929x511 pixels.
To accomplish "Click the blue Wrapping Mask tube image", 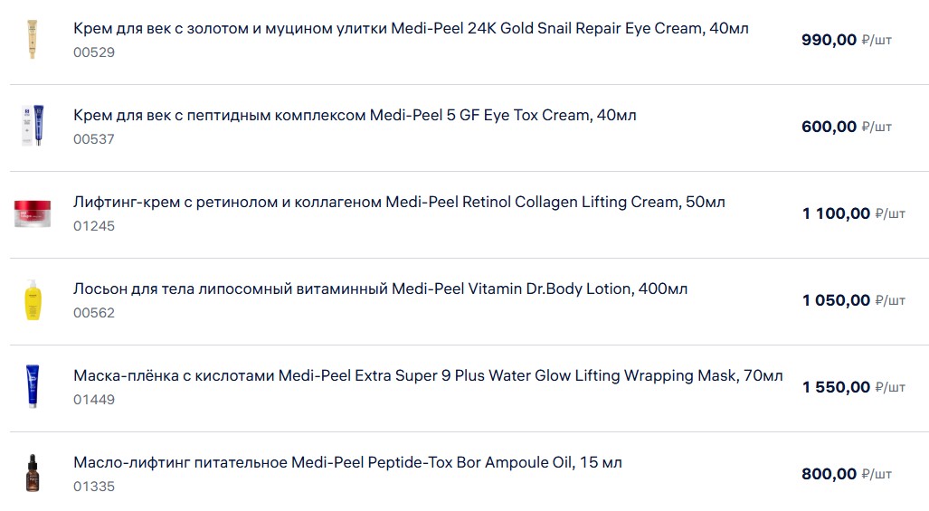I will pos(33,387).
